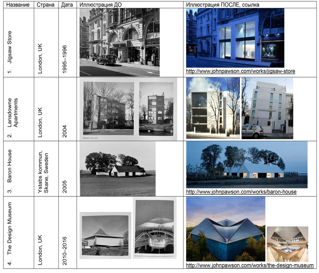Select the date '2004'
Screen dimensions: 319x273
point(65,131)
